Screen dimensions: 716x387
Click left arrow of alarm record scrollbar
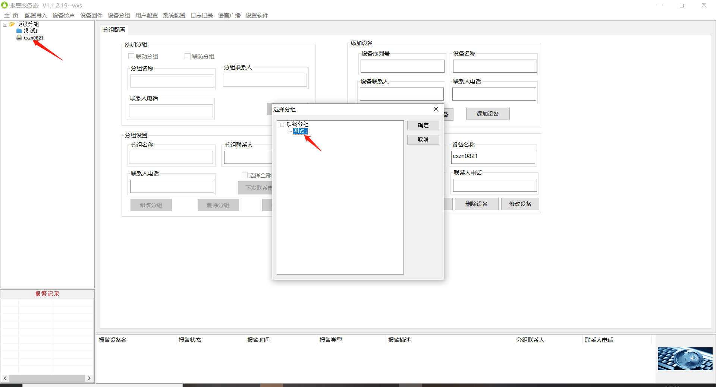click(5, 378)
